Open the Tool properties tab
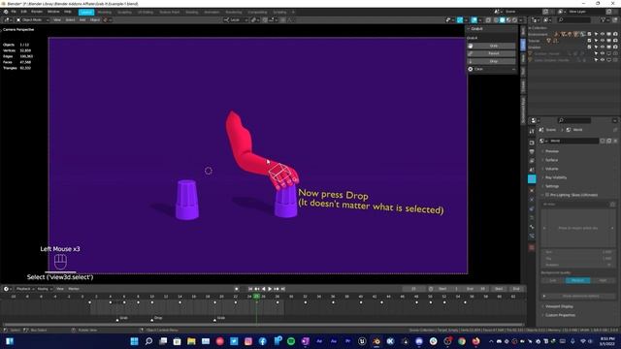The width and height of the screenshot is (621, 349). (532, 131)
